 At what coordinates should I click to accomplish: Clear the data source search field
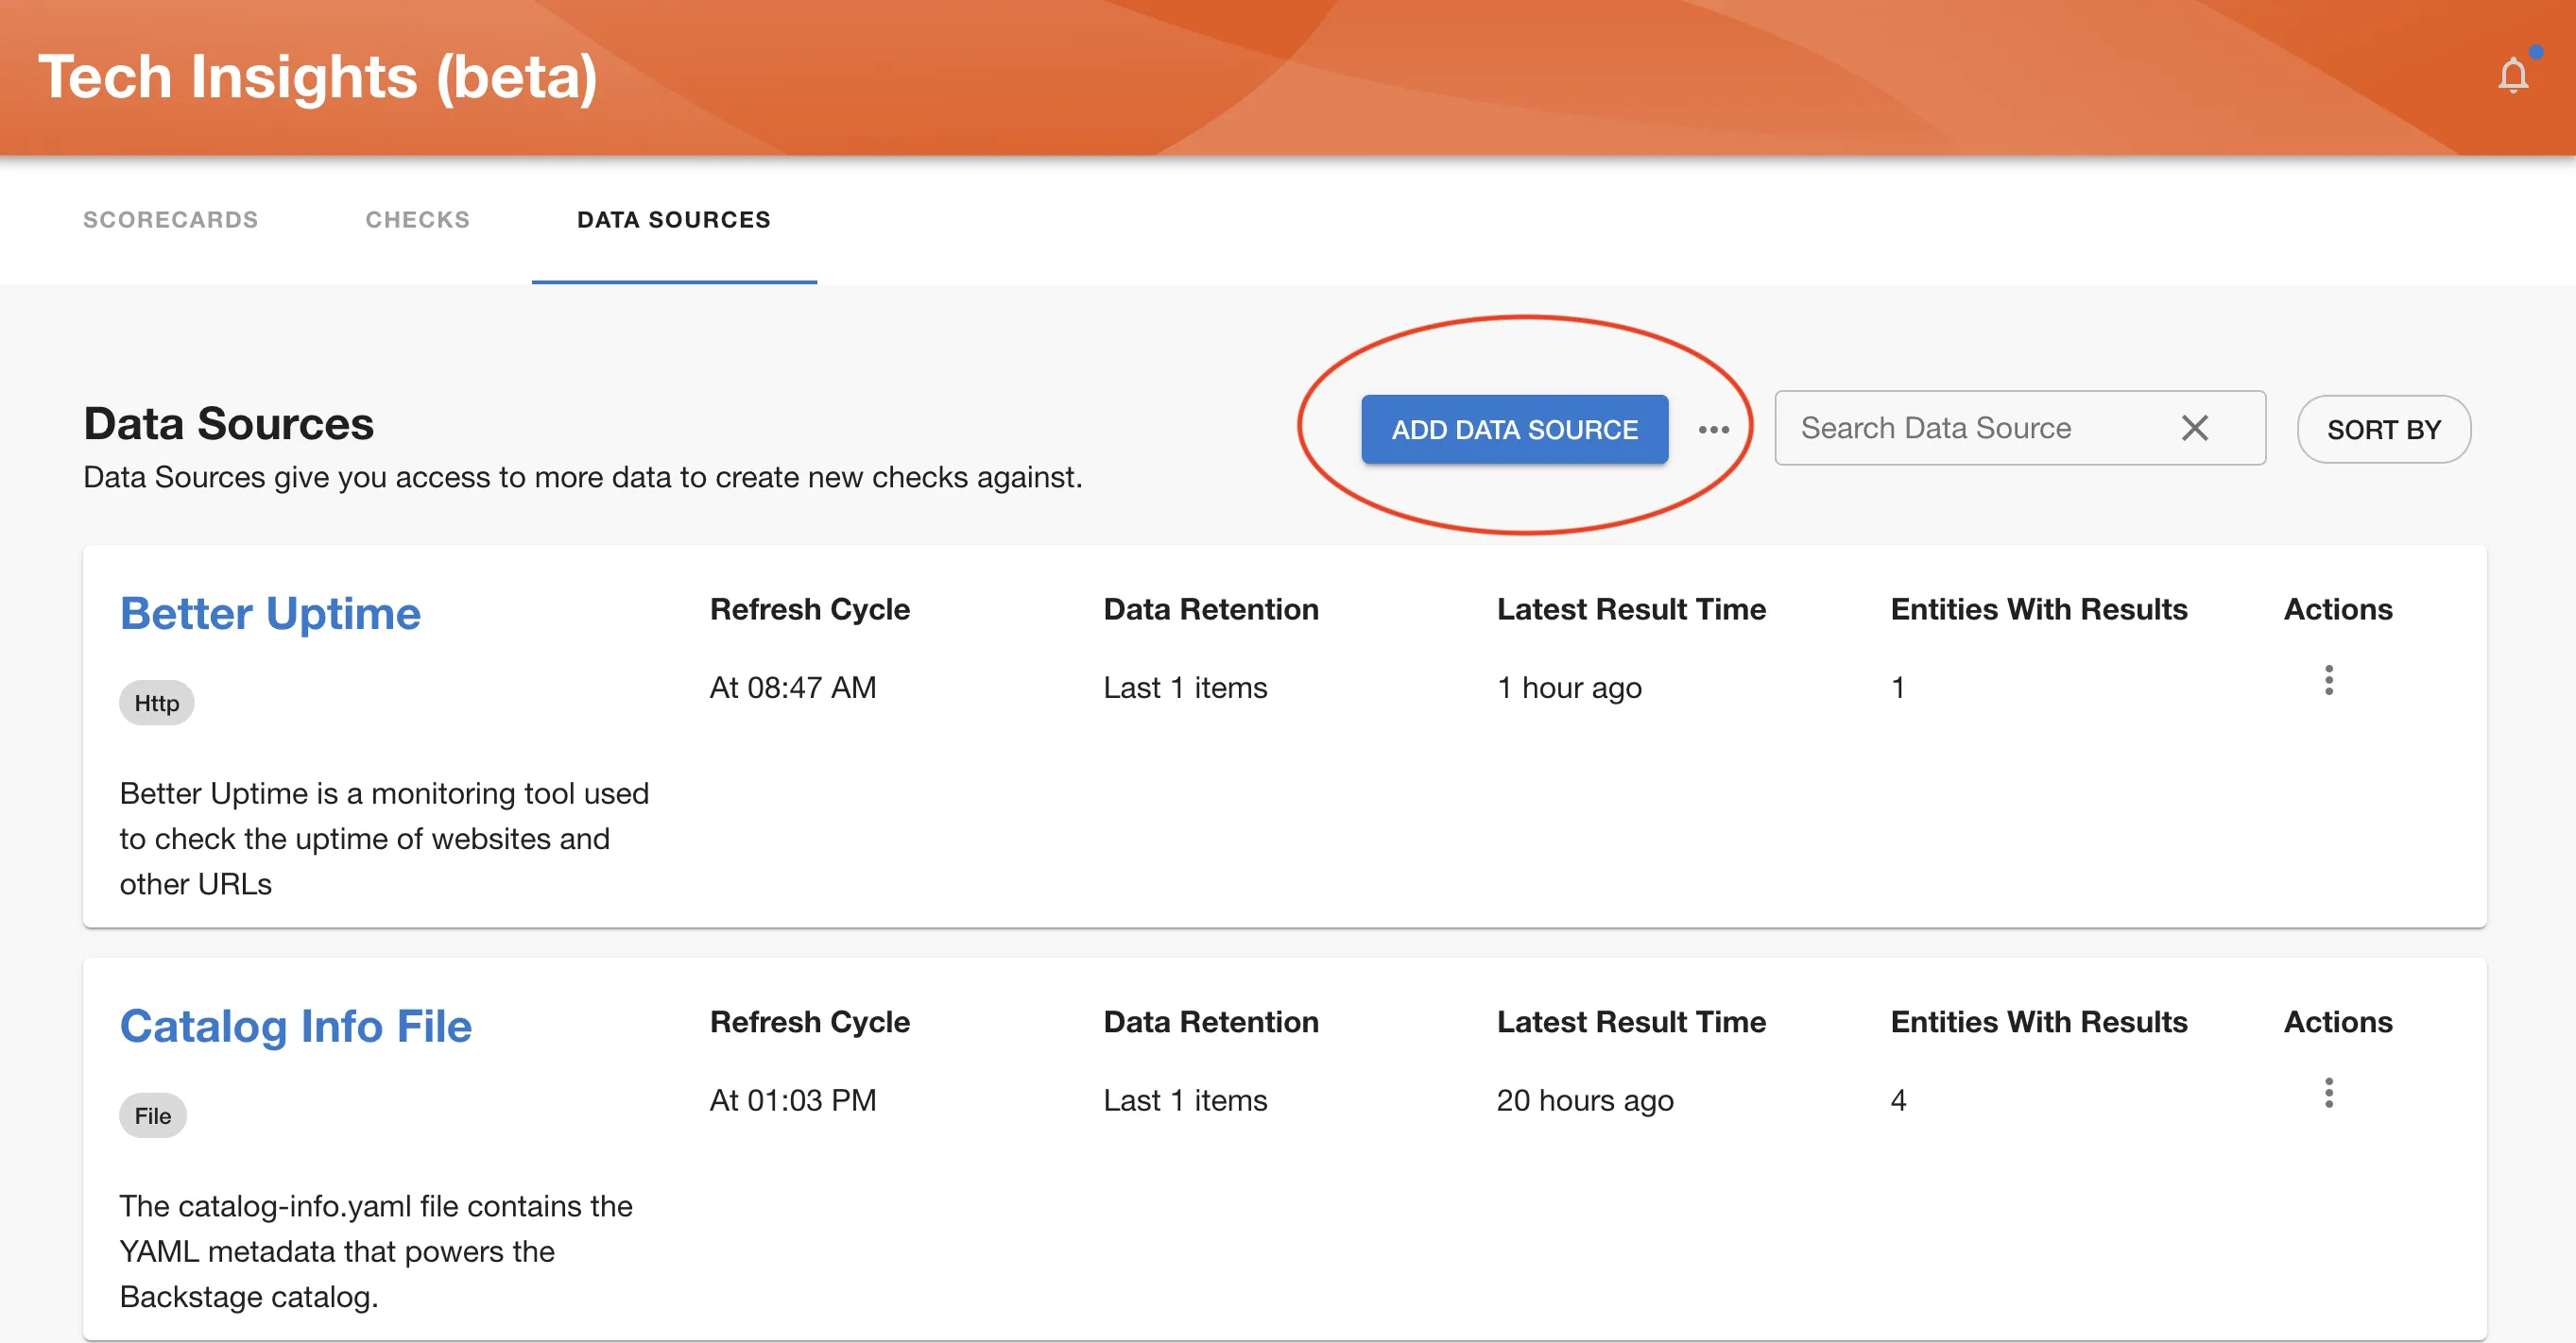coord(2195,428)
